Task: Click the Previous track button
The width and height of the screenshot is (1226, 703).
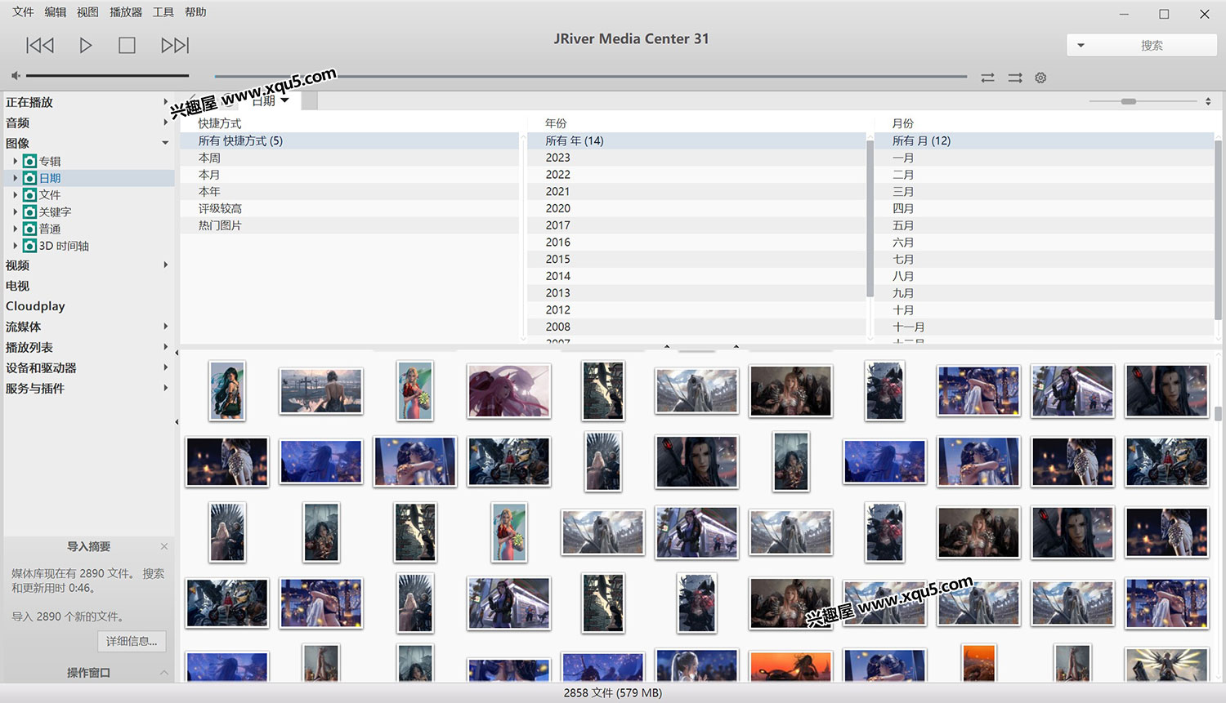Action: click(40, 45)
